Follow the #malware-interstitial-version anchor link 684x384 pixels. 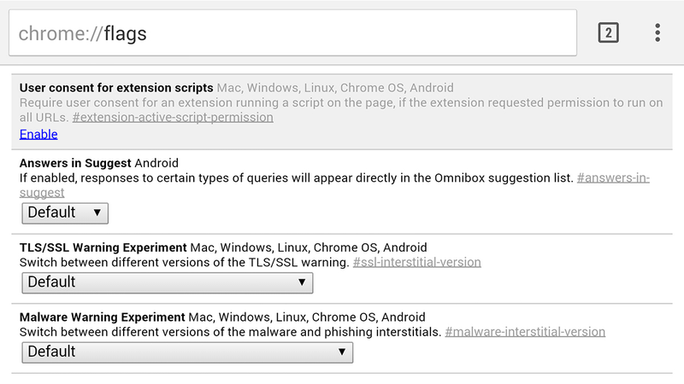tap(525, 332)
